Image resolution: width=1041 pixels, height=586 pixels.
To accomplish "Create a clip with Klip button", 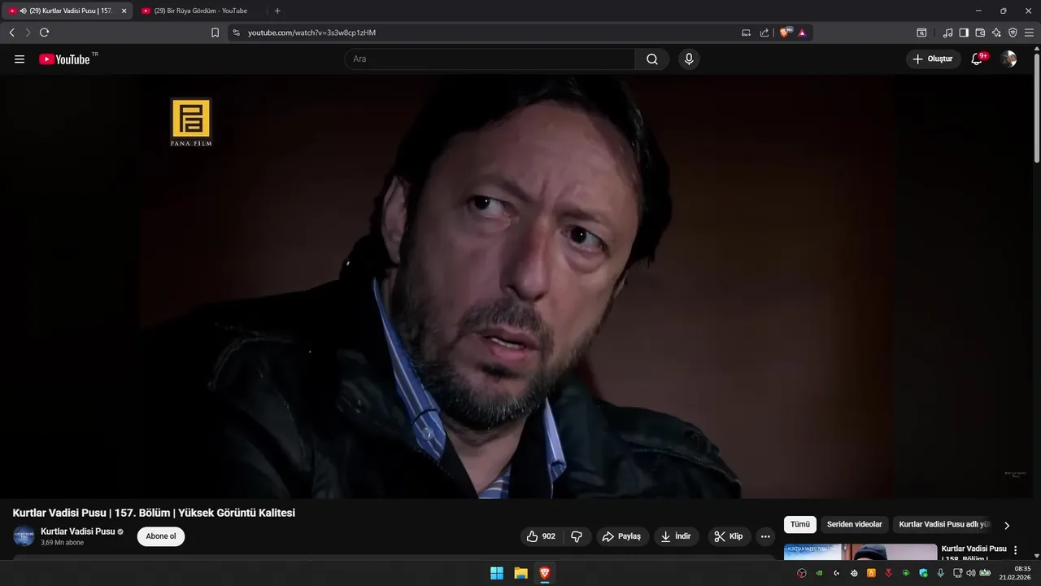I will click(x=729, y=536).
